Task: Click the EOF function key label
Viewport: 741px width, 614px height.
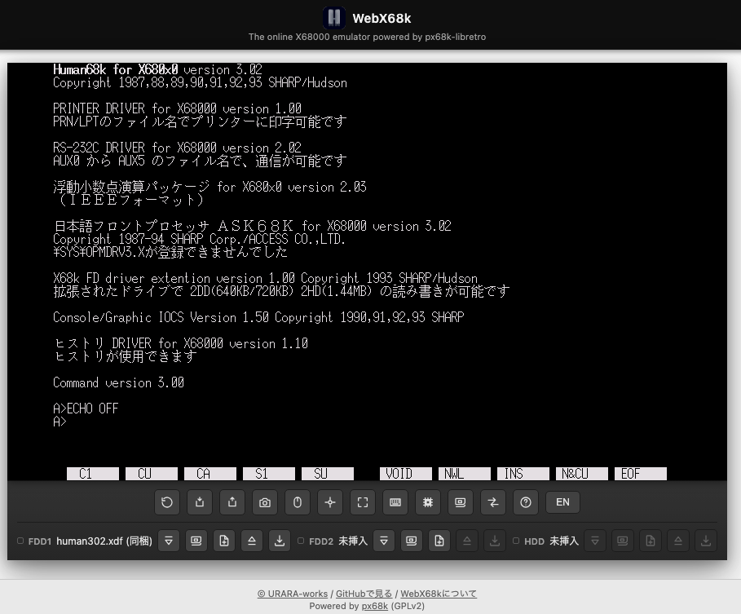Action: pyautogui.click(x=641, y=474)
